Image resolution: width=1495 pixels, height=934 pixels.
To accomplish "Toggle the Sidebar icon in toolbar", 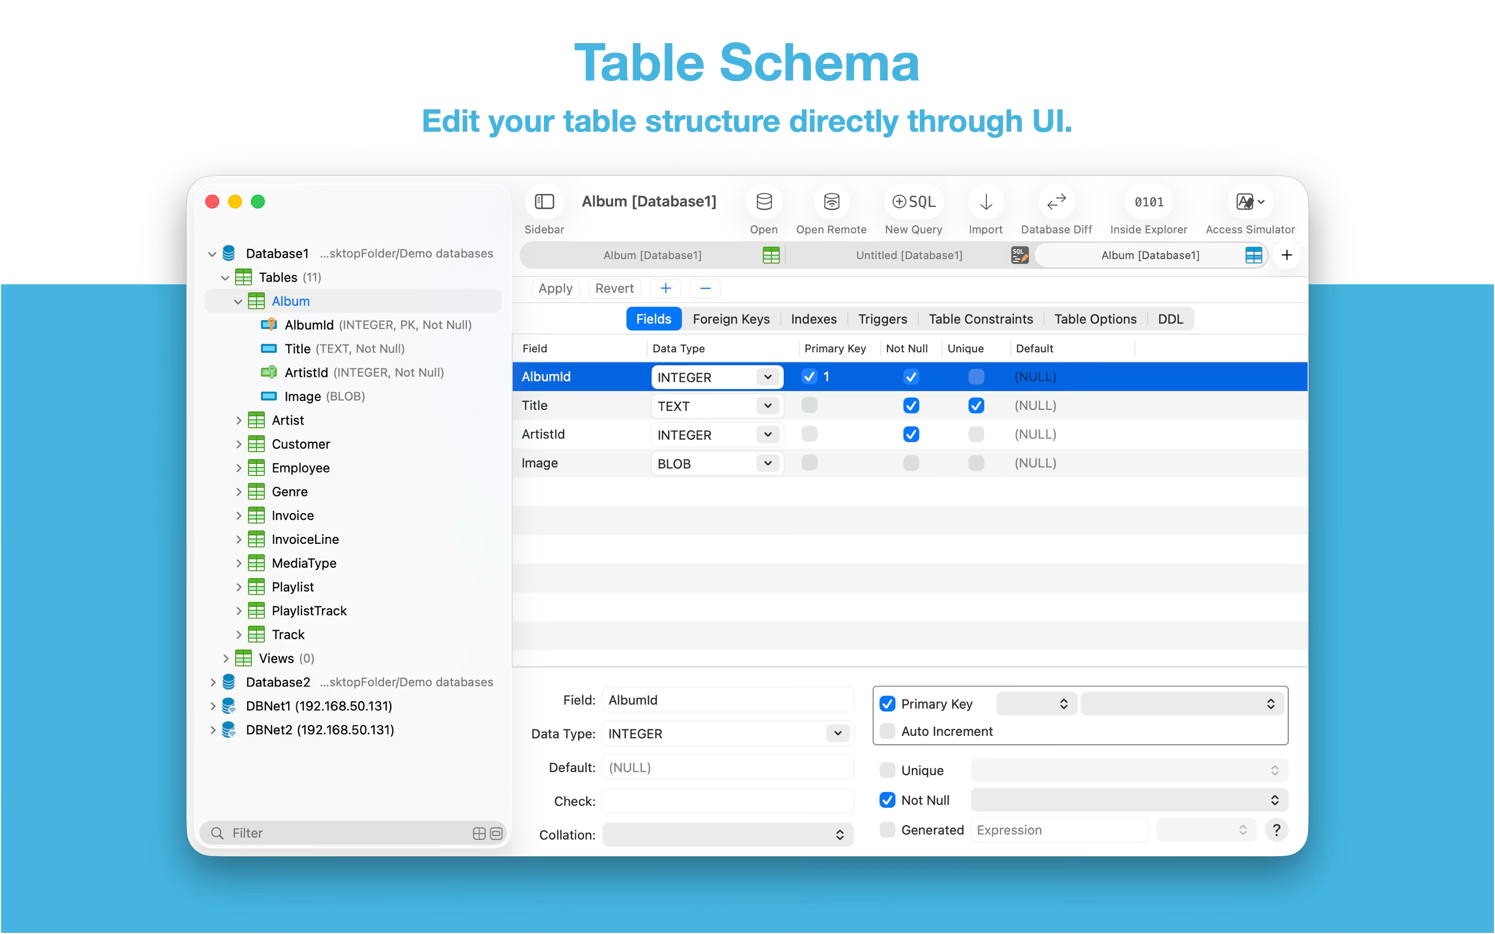I will coord(543,202).
